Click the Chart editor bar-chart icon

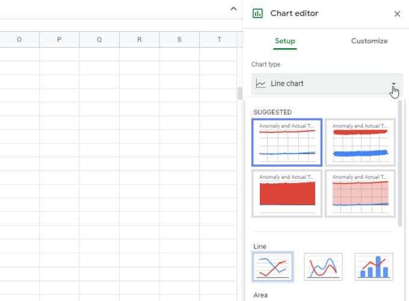click(257, 13)
